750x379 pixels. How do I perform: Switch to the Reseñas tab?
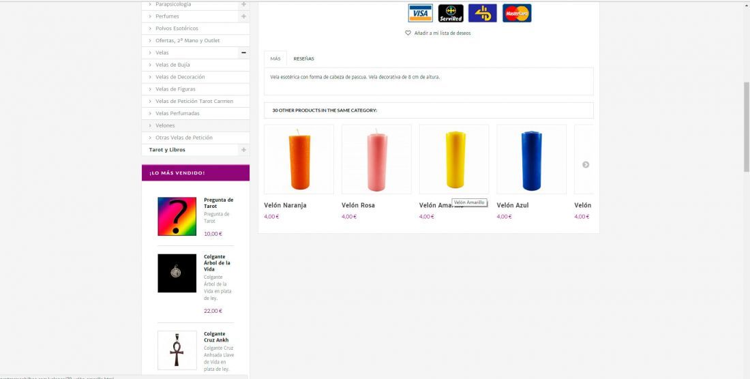click(303, 59)
